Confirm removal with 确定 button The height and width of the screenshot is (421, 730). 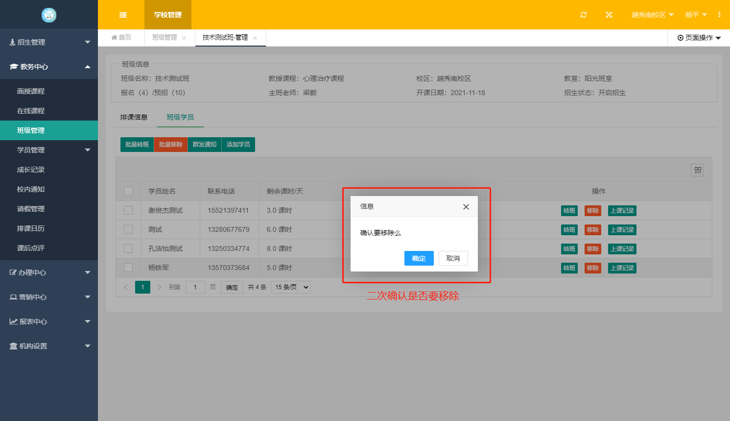pos(419,258)
